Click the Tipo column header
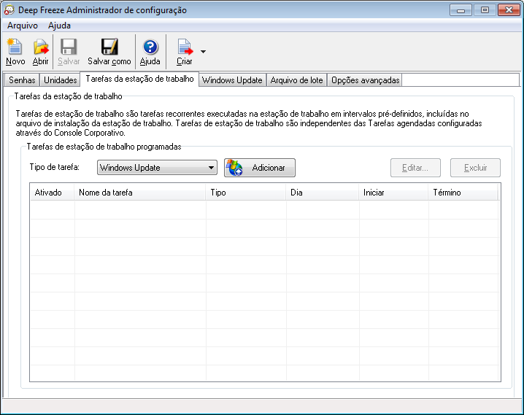The height and width of the screenshot is (415, 524). click(246, 193)
